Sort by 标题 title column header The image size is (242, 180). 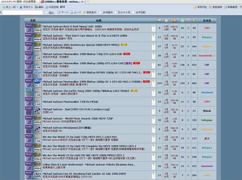point(99,20)
